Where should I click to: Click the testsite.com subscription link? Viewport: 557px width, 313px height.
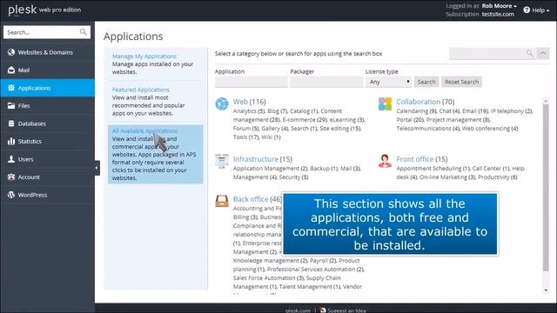click(x=498, y=14)
